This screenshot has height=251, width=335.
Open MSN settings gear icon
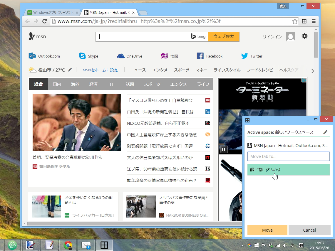pyautogui.click(x=304, y=36)
